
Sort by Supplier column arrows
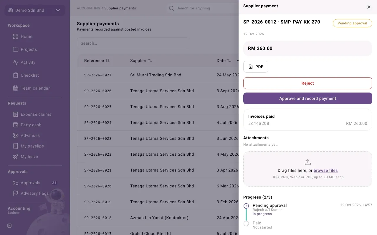click(150, 61)
